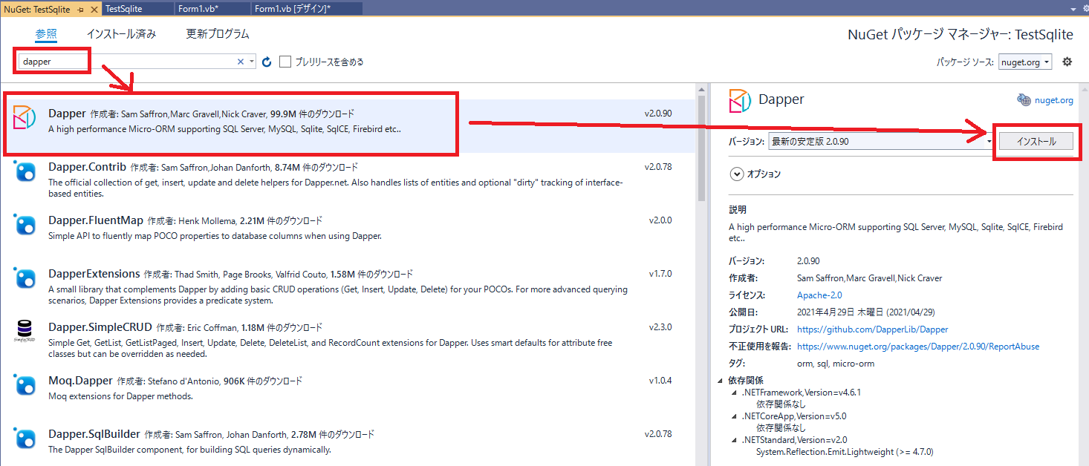Open the github.com/DapperLib/Dapper project URL

[873, 329]
